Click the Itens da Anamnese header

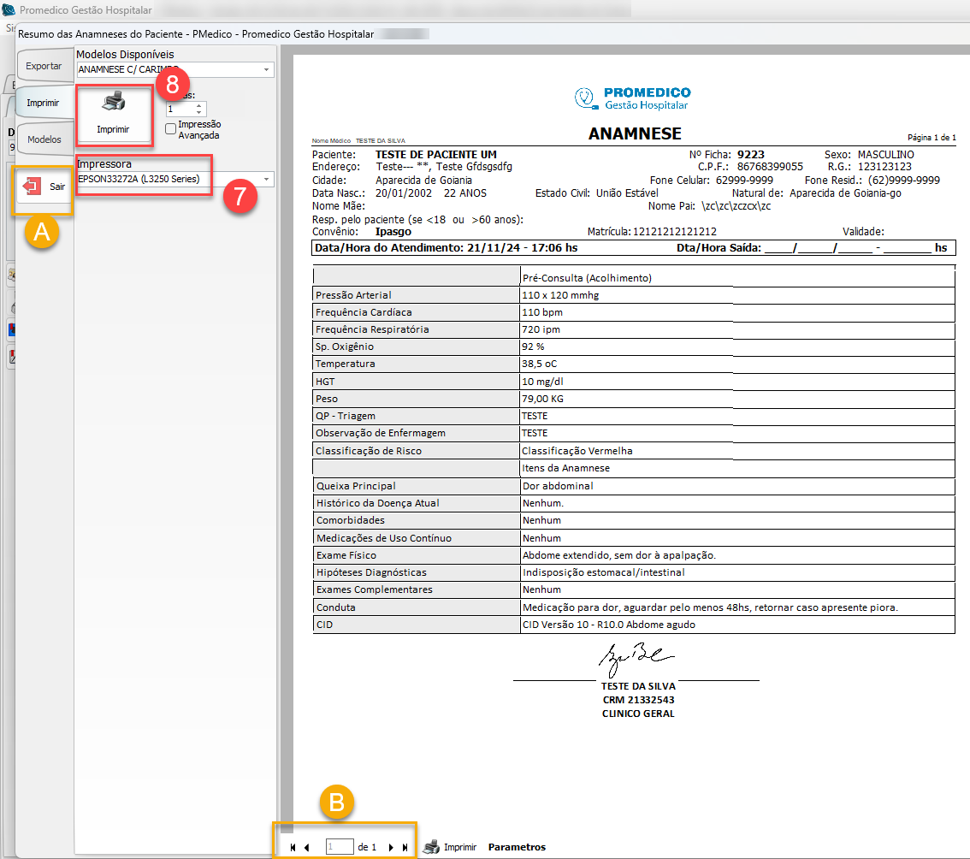coord(566,469)
